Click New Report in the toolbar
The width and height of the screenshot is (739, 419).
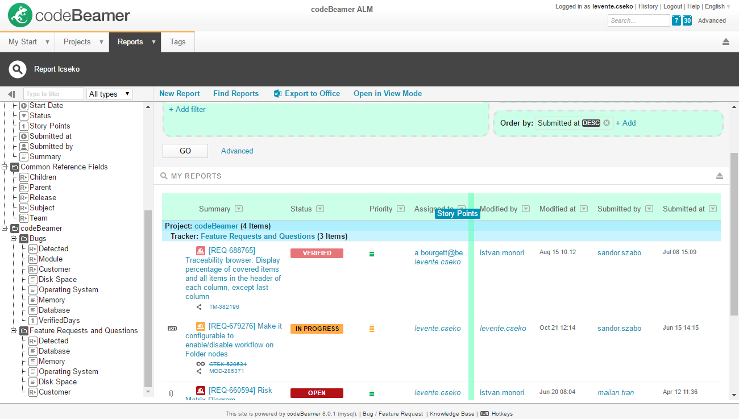pos(180,93)
